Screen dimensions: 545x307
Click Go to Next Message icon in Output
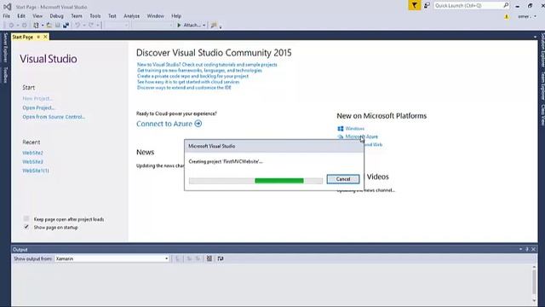tap(198, 258)
